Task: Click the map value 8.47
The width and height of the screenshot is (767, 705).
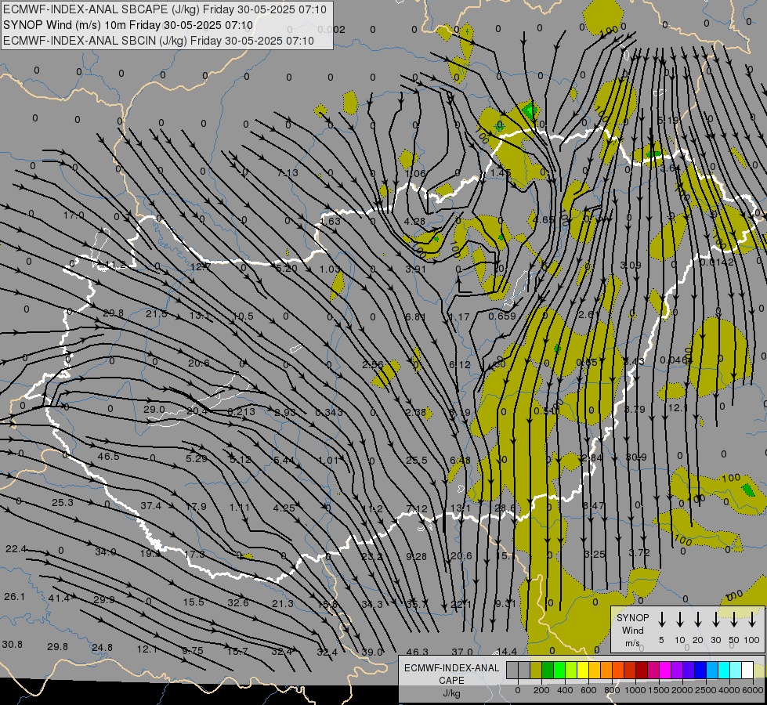Action: click(593, 505)
